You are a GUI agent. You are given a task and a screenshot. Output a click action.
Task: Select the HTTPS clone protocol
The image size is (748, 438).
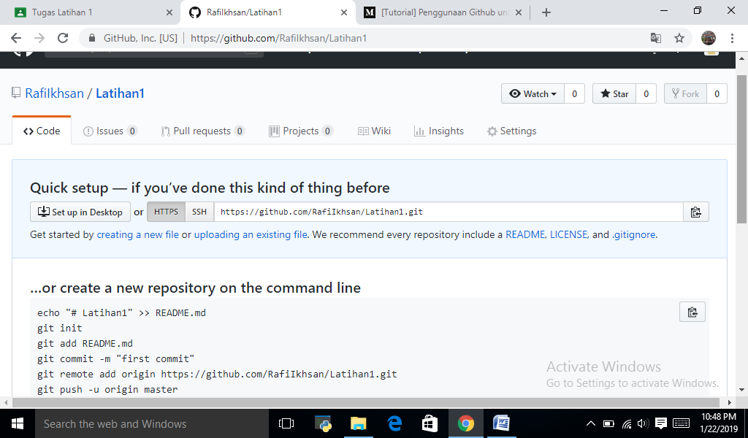(x=165, y=212)
